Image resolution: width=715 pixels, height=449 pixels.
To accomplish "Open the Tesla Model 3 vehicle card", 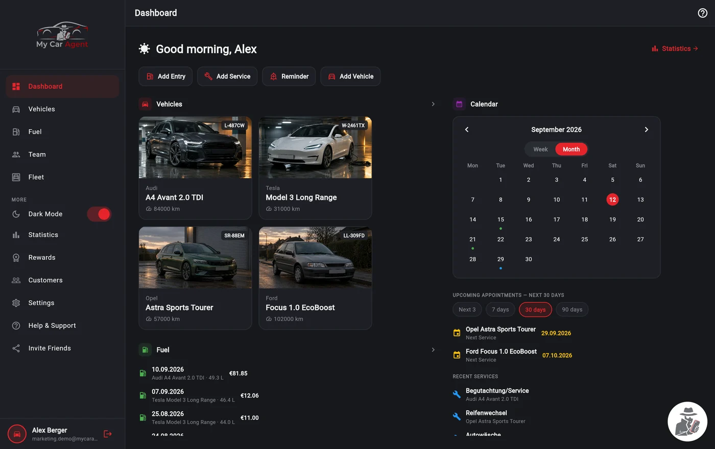I will 316,168.
